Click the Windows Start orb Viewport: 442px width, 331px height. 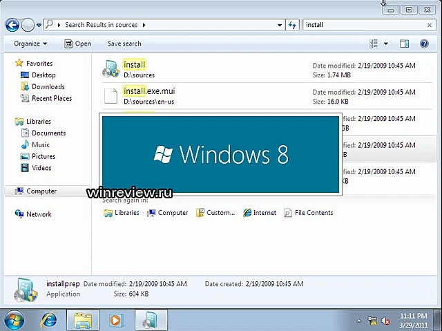tap(15, 320)
